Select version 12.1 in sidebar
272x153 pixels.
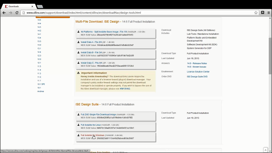[x=39, y=63]
